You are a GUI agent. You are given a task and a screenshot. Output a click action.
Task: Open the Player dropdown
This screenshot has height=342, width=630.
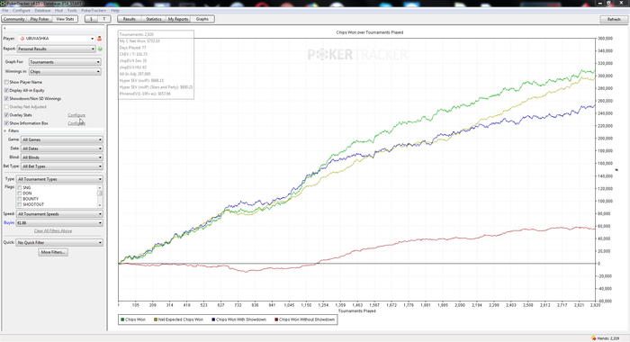pyautogui.click(x=56, y=39)
